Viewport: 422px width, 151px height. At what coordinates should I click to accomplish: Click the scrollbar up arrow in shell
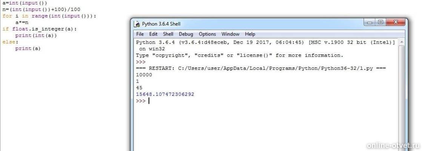coord(401,42)
